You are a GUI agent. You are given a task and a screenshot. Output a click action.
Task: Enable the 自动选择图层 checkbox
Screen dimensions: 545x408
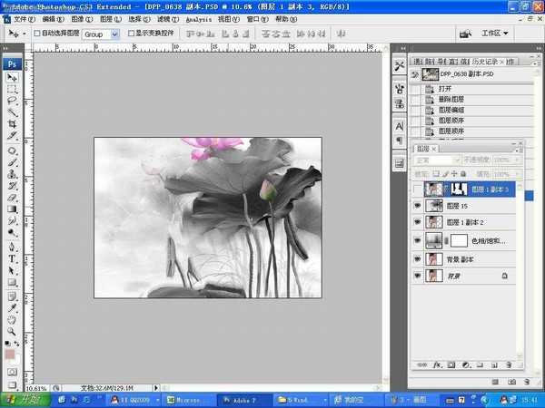click(x=37, y=34)
